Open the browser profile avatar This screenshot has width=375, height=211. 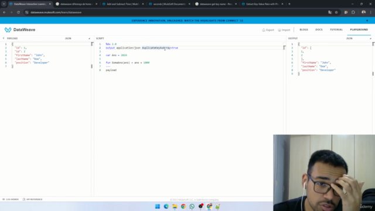tap(363, 12)
